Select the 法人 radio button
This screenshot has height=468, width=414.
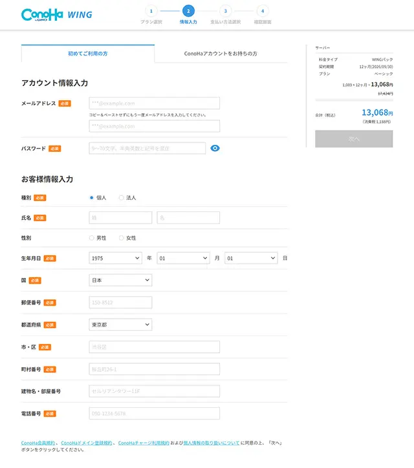[x=122, y=198]
